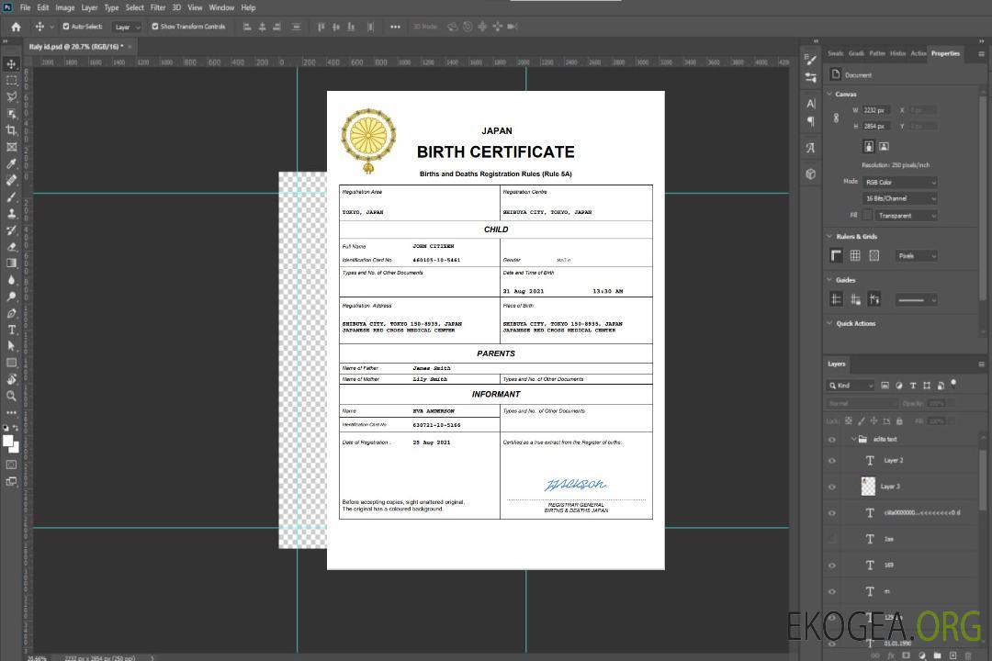The image size is (992, 661).
Task: Click the three-dots more options button
Action: pos(395,27)
